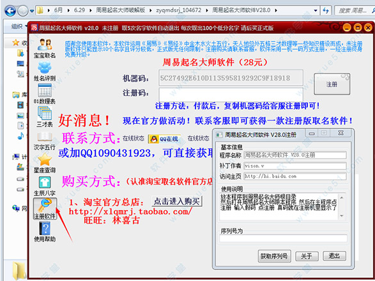
Task: Select the 注册软件 key icon
Action: pos(45,209)
